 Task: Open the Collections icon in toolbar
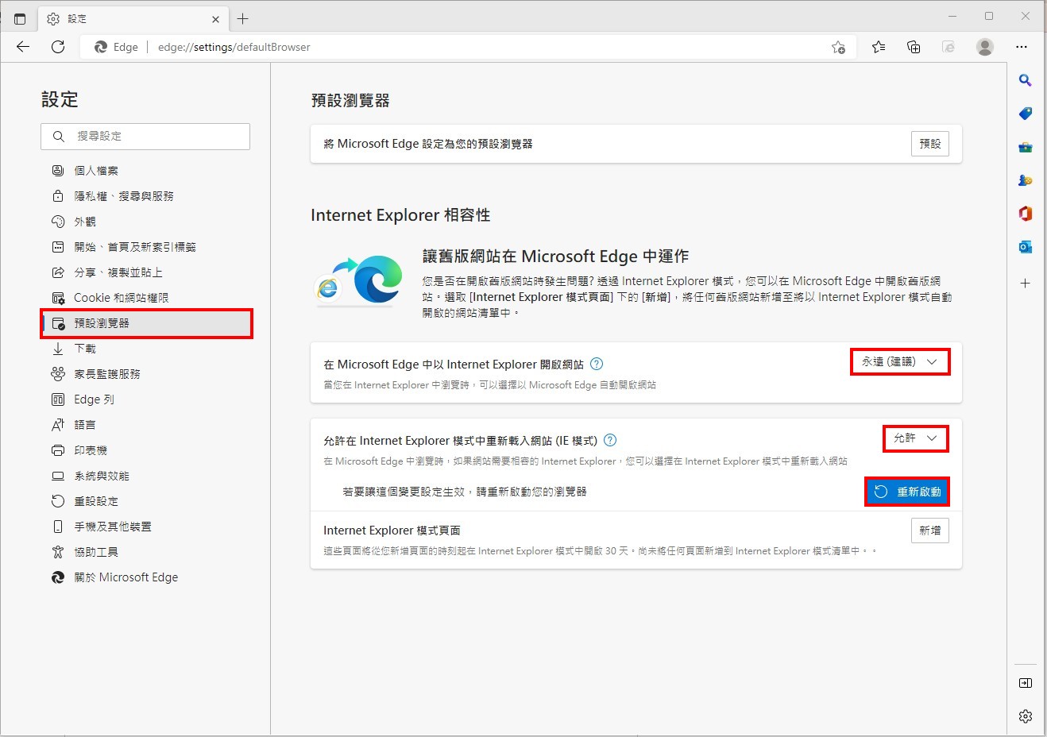coord(914,47)
